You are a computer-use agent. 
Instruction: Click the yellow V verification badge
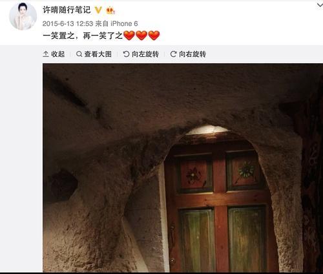point(98,10)
